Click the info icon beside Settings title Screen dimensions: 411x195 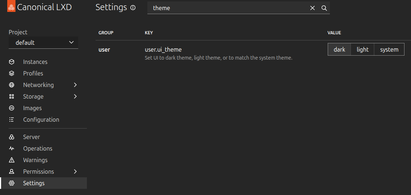[x=133, y=8]
